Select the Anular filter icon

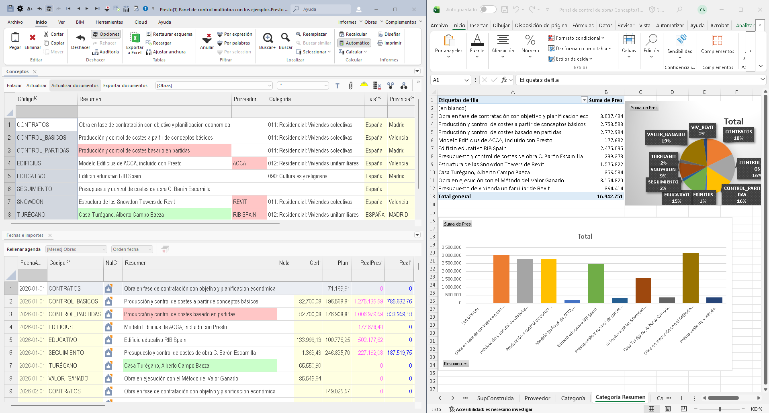click(x=207, y=39)
